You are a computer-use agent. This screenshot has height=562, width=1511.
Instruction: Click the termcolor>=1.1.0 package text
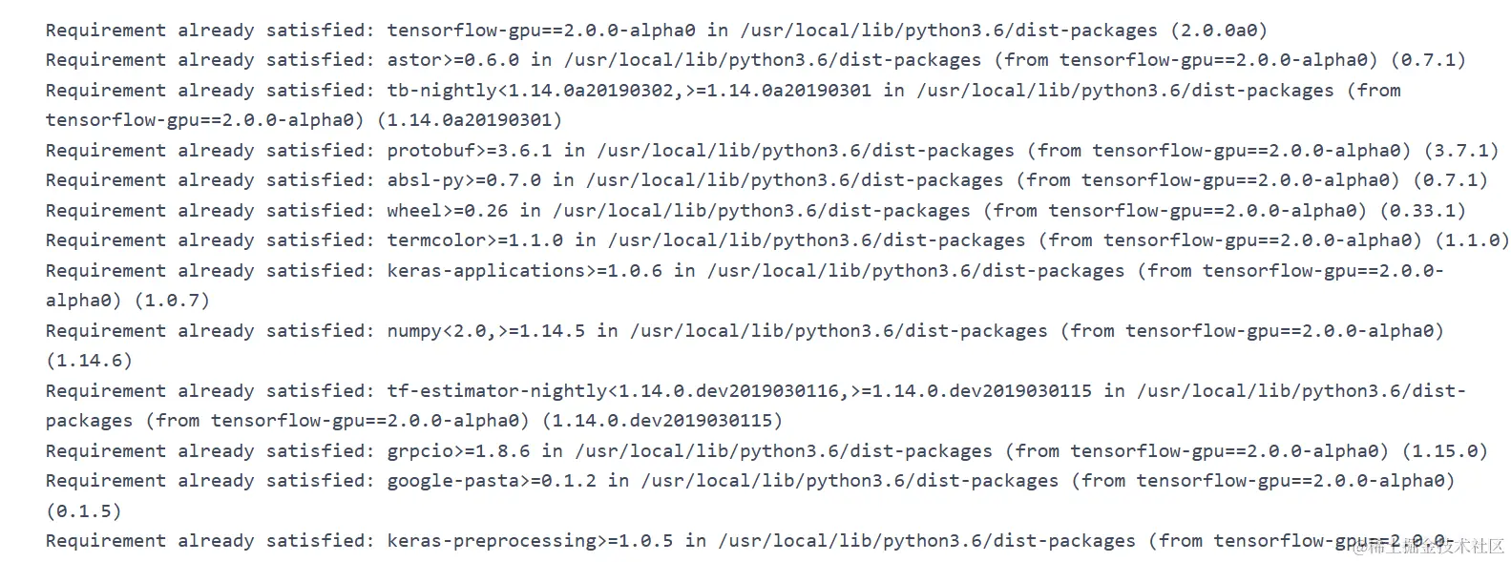(474, 240)
